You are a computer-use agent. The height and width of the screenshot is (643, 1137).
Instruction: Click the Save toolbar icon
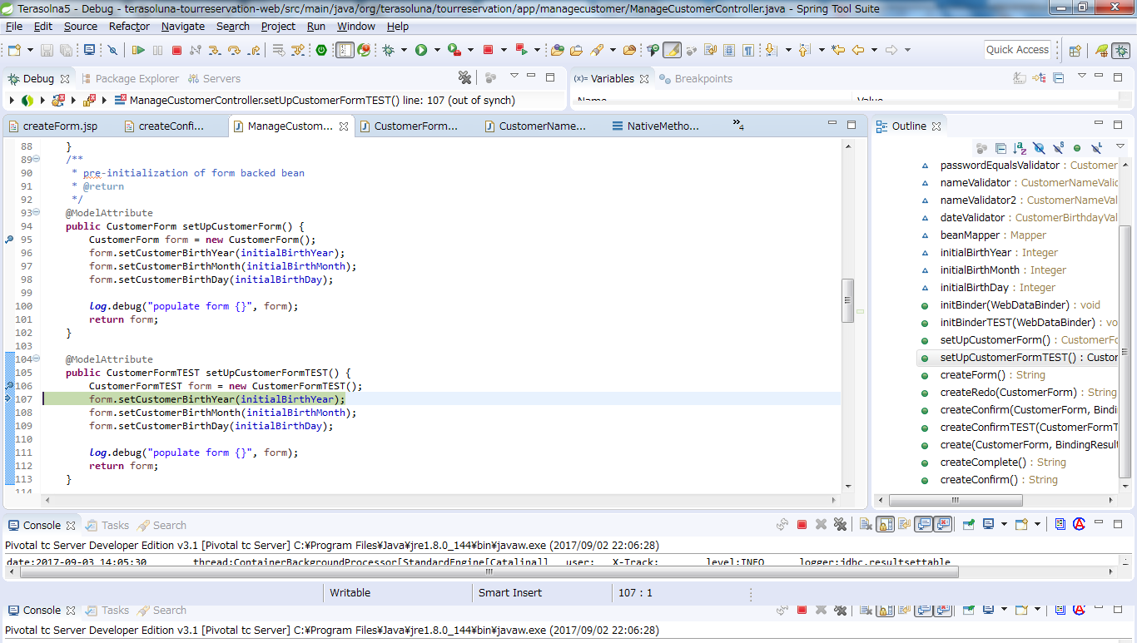(x=47, y=50)
